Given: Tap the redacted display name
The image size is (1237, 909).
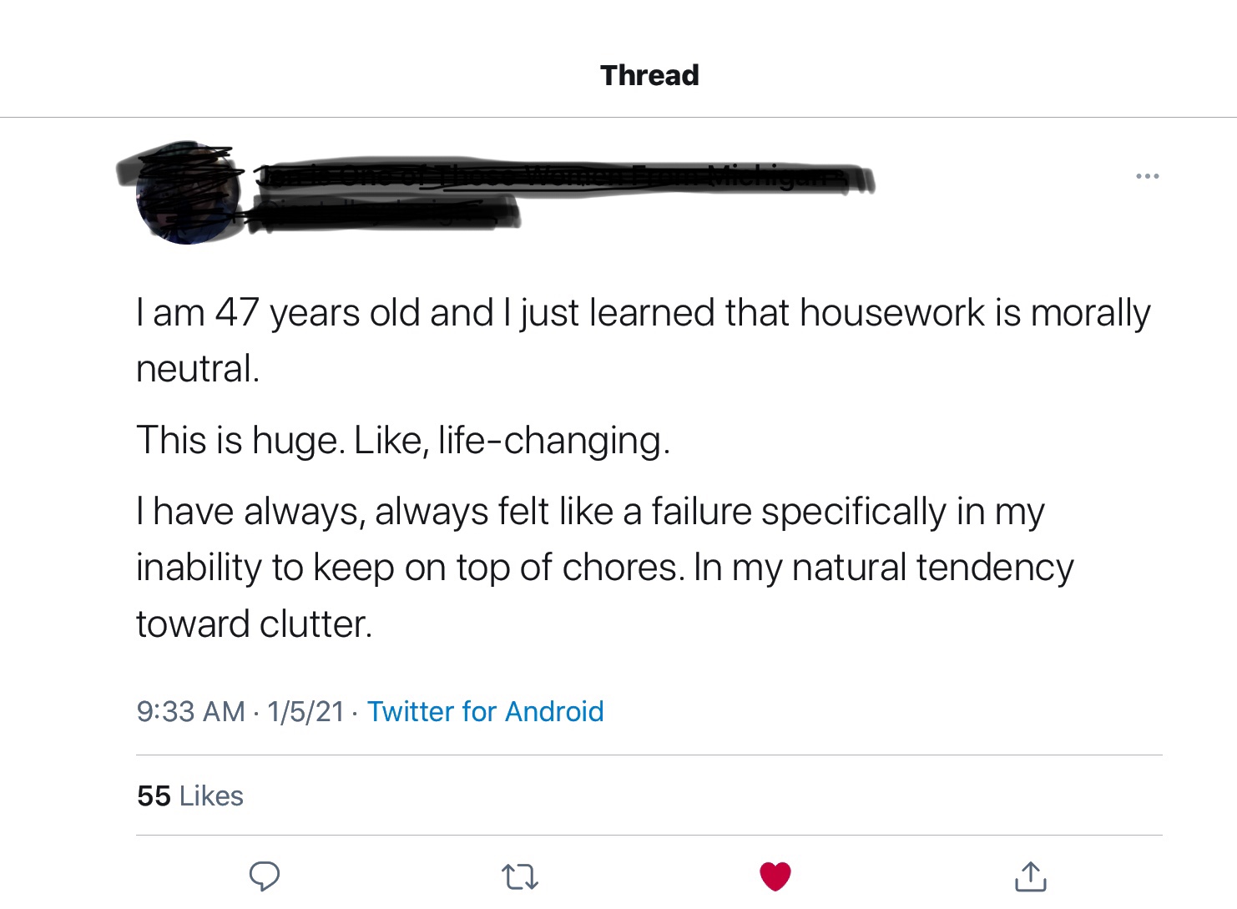Looking at the screenshot, I should point(559,178).
